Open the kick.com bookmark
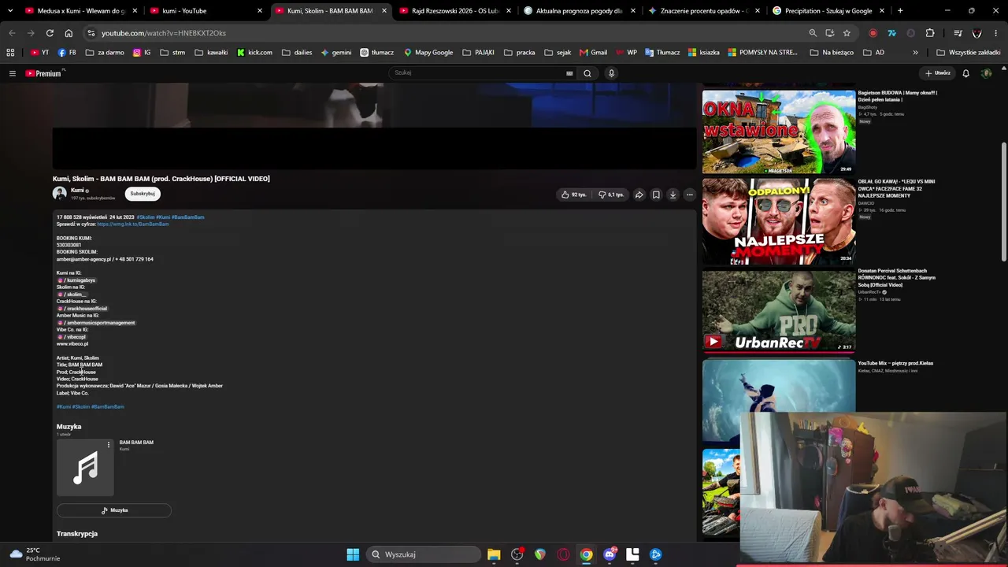This screenshot has width=1008, height=567. click(x=255, y=52)
